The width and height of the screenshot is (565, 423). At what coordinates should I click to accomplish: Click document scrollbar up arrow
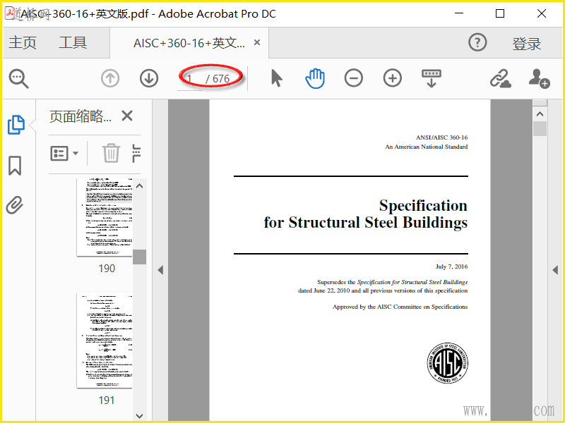pyautogui.click(x=540, y=114)
